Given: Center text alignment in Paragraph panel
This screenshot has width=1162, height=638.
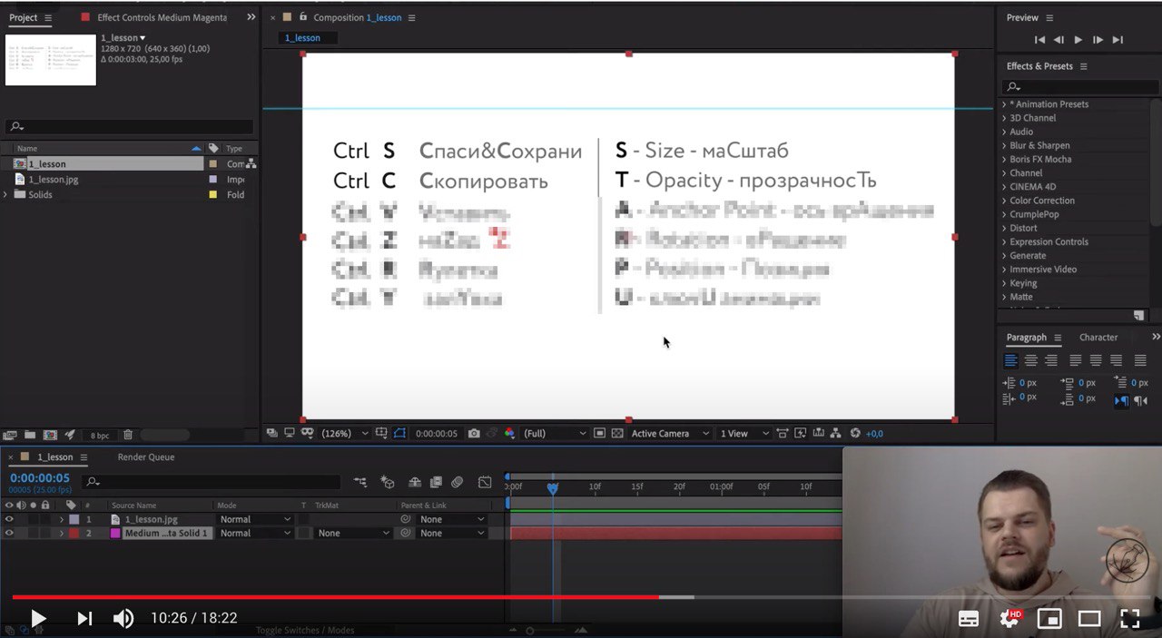Looking at the screenshot, I should coord(1030,360).
